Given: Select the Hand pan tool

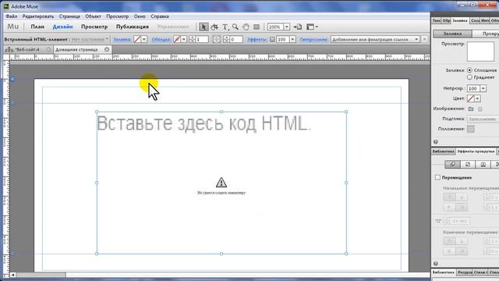Looking at the screenshot, I should 246,27.
